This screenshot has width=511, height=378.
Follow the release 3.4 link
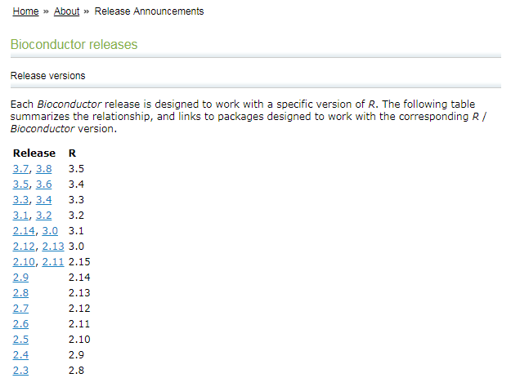(43, 200)
